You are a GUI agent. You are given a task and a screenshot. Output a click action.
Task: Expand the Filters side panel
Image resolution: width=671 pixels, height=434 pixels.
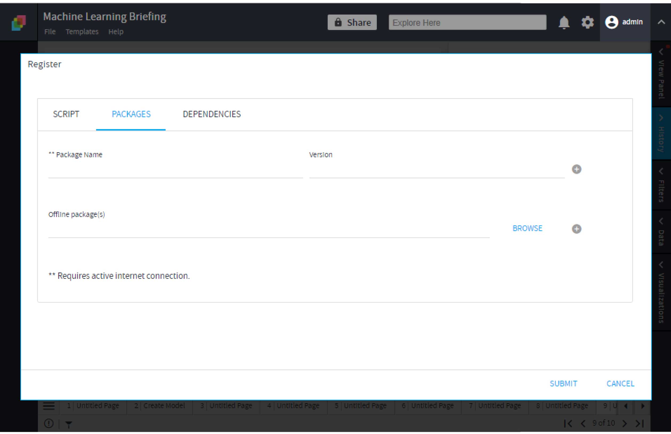[661, 185]
